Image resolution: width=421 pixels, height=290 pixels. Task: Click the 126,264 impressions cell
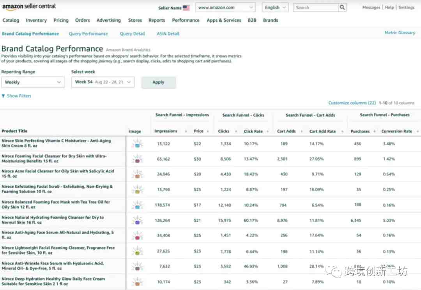click(x=163, y=221)
